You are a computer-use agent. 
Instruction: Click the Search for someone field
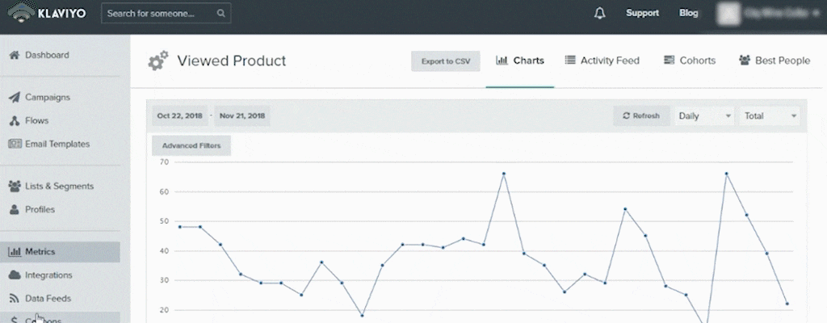[x=166, y=14]
